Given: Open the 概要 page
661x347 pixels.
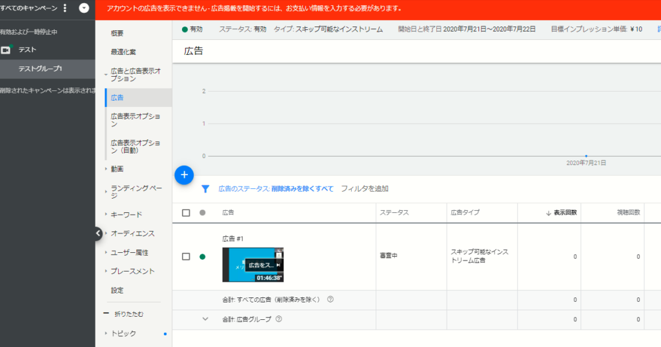Looking at the screenshot, I should coord(117,34).
